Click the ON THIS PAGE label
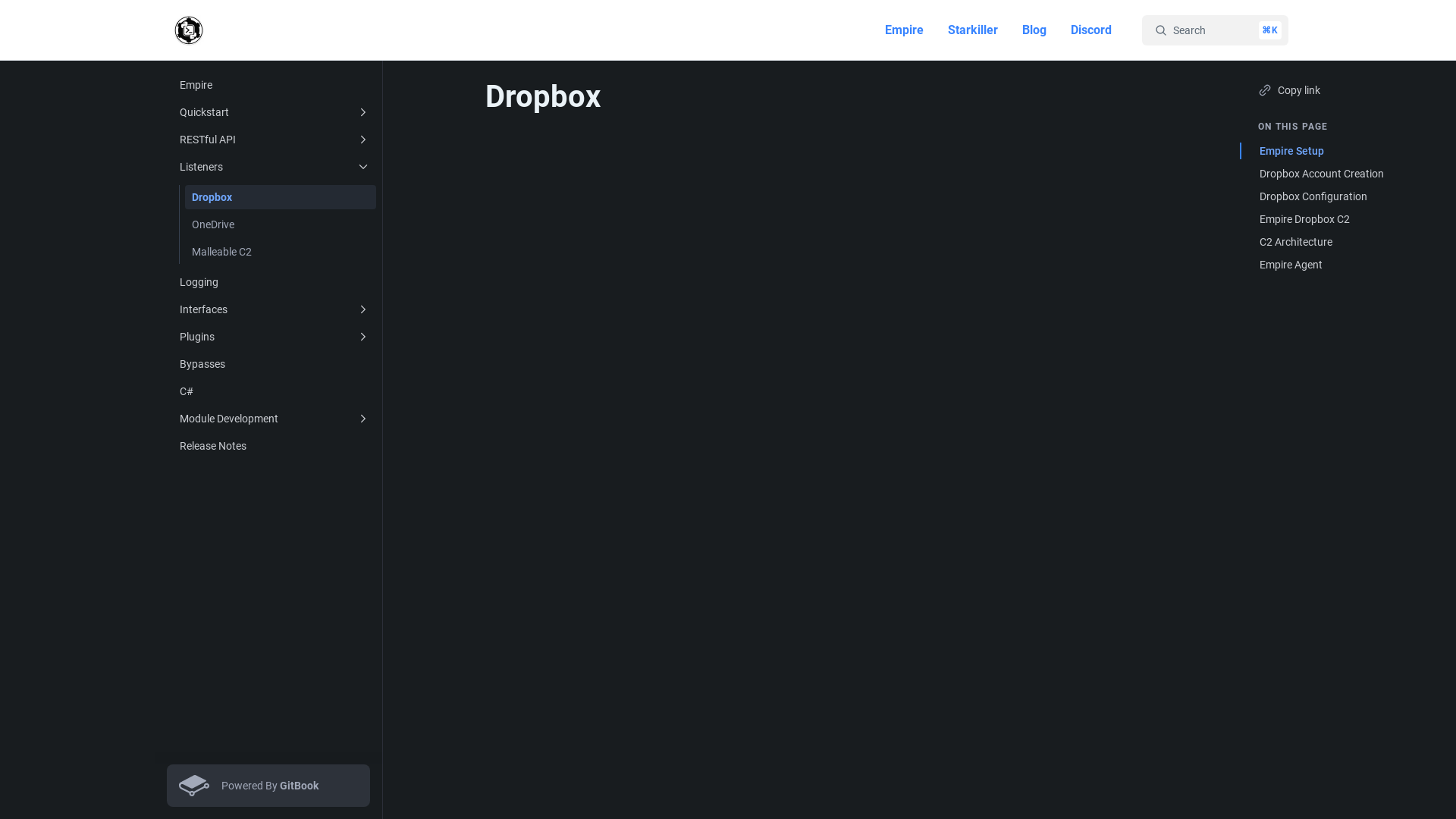 click(1292, 127)
